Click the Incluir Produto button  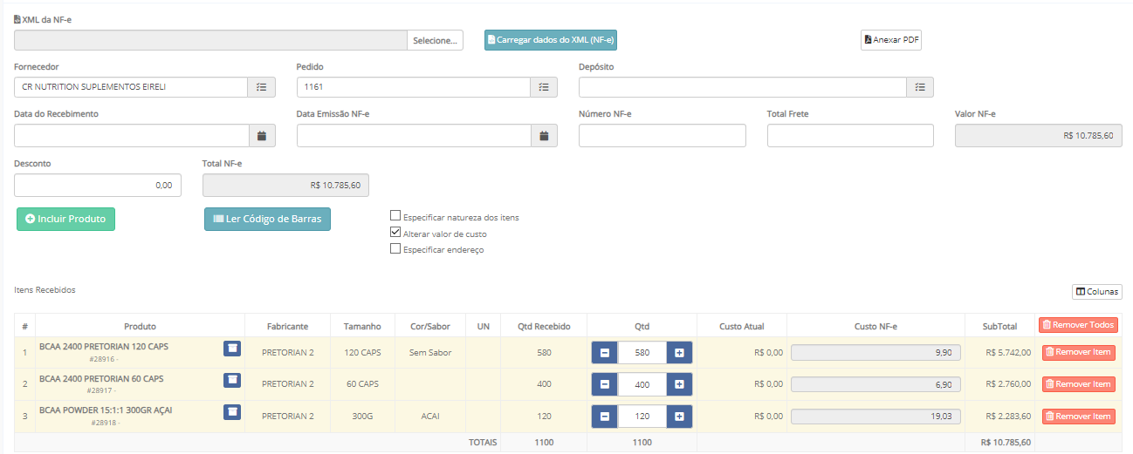[65, 219]
